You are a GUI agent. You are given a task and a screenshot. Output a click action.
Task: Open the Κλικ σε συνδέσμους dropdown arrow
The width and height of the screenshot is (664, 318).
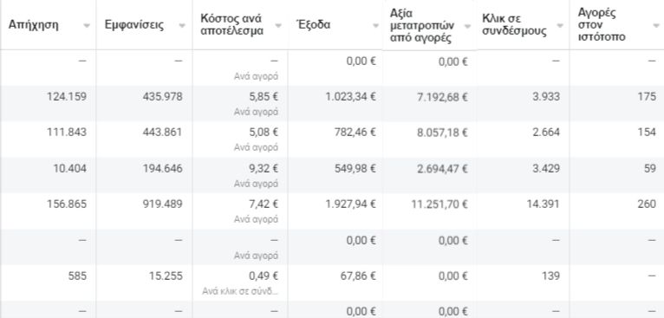560,25
